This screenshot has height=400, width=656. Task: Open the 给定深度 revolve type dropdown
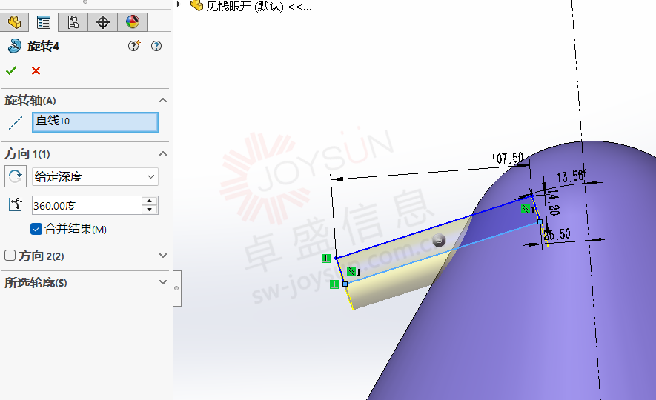coord(95,176)
